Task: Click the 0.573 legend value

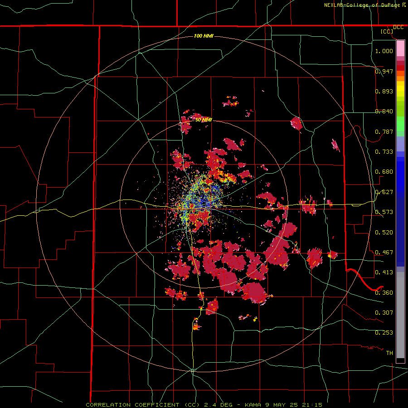Action: (384, 212)
